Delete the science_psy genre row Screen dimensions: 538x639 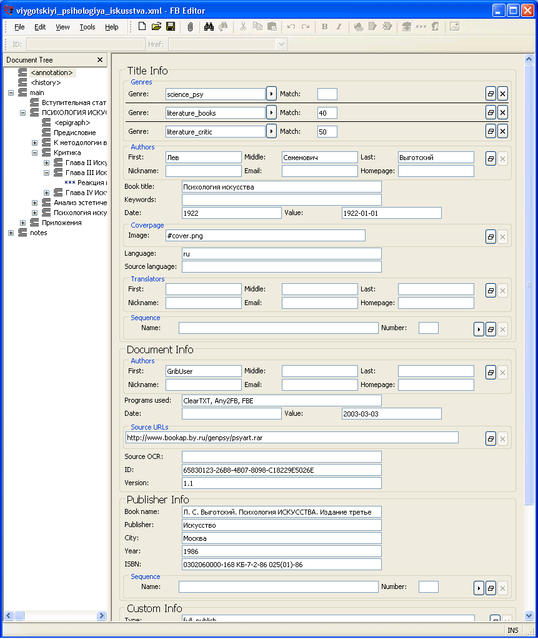click(x=502, y=94)
